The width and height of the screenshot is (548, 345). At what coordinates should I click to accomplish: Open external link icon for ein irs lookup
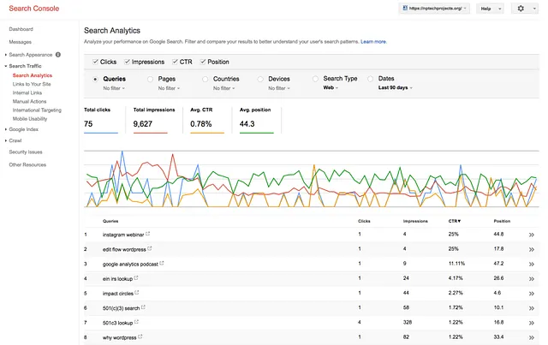pyautogui.click(x=136, y=278)
